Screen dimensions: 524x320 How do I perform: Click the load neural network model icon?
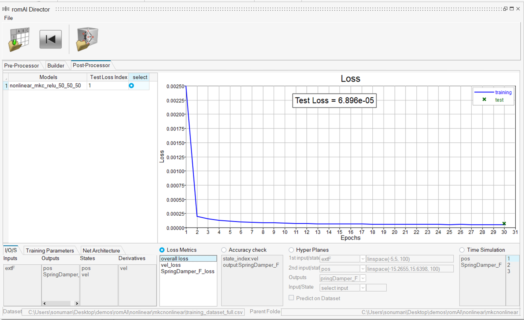point(87,39)
